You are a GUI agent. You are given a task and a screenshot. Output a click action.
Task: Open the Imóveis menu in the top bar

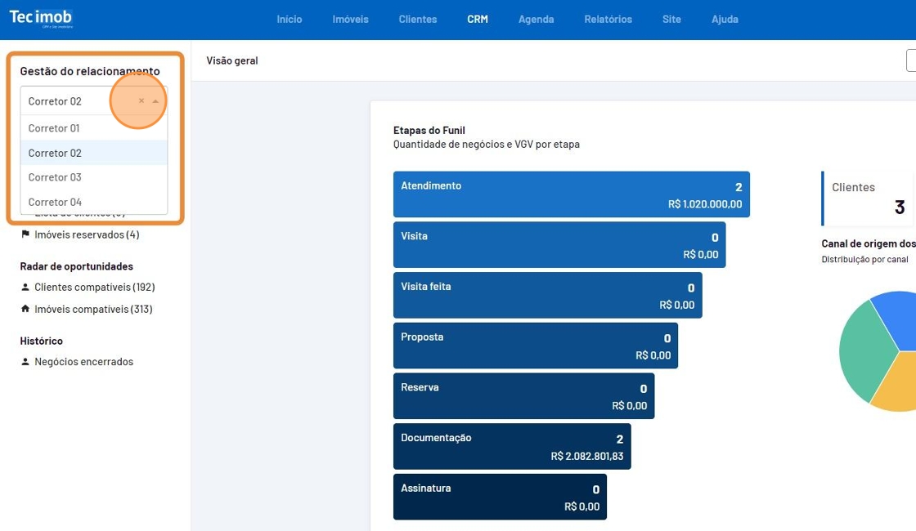(350, 19)
